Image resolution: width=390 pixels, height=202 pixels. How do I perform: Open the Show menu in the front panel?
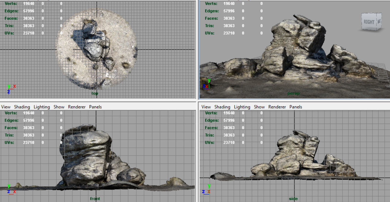pyautogui.click(x=59, y=107)
